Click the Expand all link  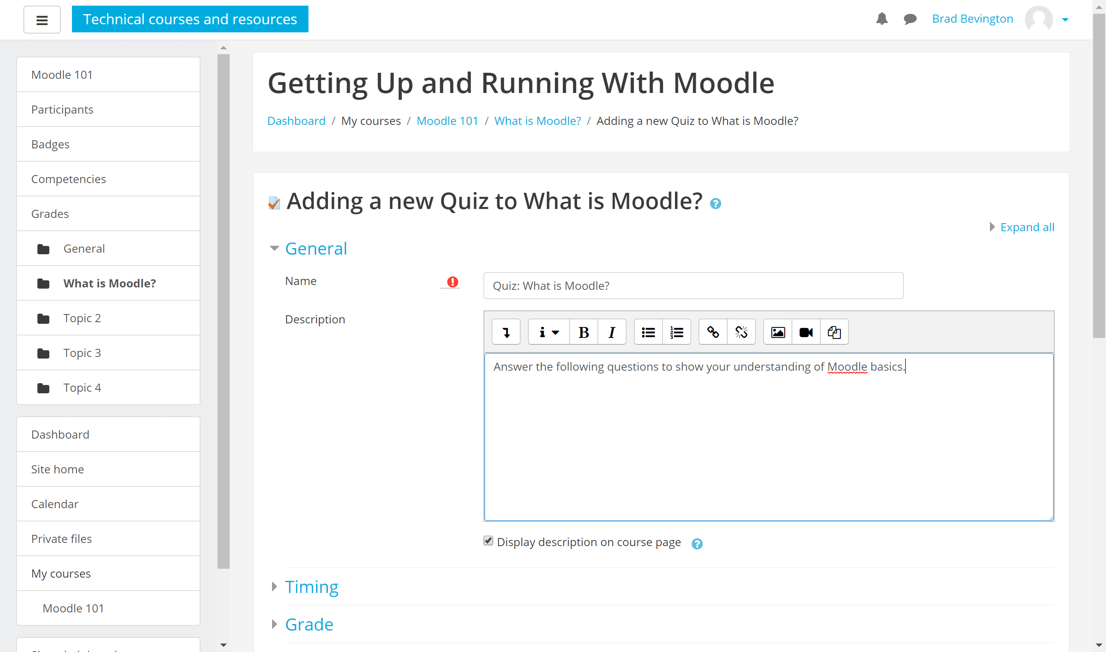pyautogui.click(x=1026, y=227)
